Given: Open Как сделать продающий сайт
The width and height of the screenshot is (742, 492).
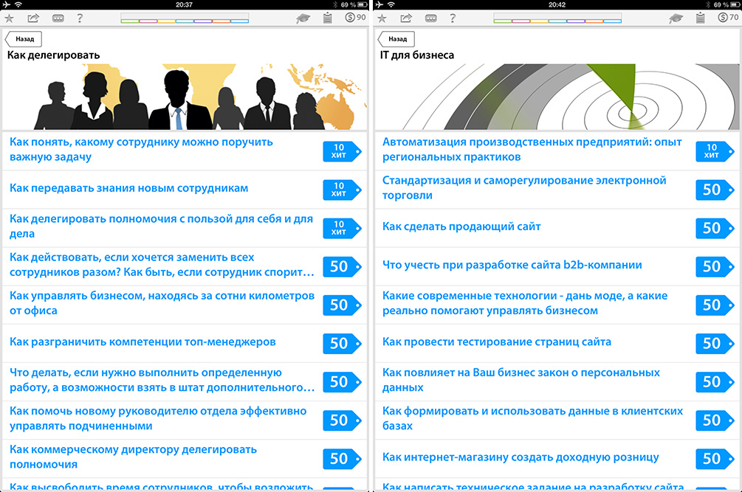Looking at the screenshot, I should (x=557, y=228).
